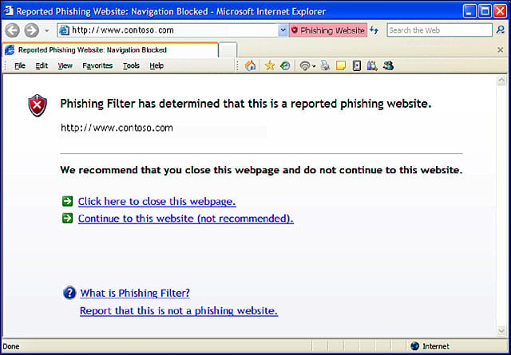Click the Favorites star icon
Screen dimensions: 511x355
(x=270, y=65)
